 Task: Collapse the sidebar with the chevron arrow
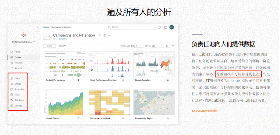38,27
